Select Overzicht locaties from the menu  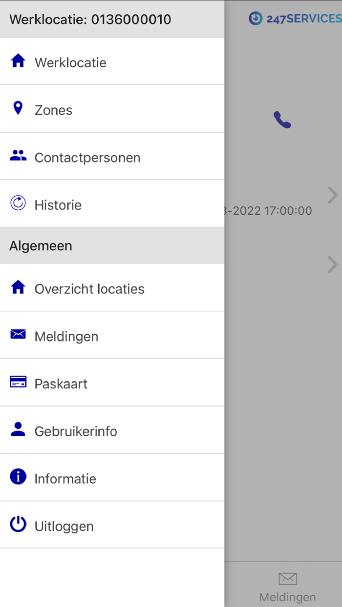pyautogui.click(x=89, y=288)
